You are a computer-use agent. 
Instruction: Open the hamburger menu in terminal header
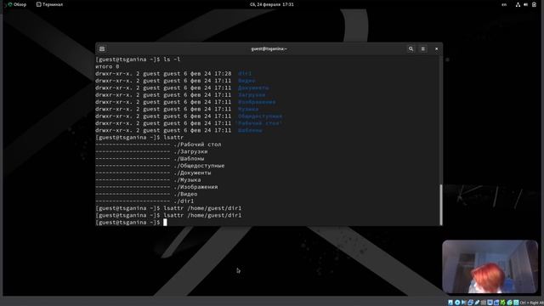(423, 49)
